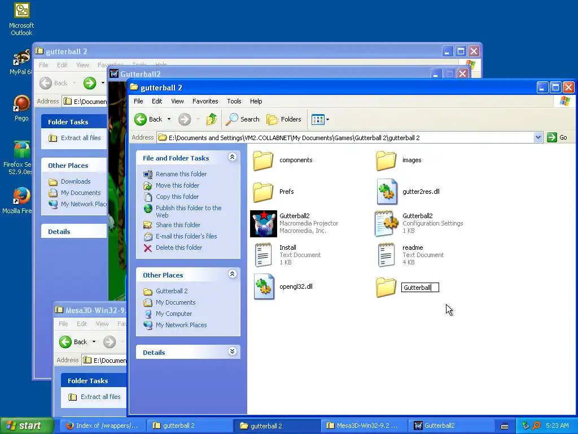This screenshot has width=578, height=434.
Task: Open the Back button history dropdown
Action: click(x=169, y=119)
